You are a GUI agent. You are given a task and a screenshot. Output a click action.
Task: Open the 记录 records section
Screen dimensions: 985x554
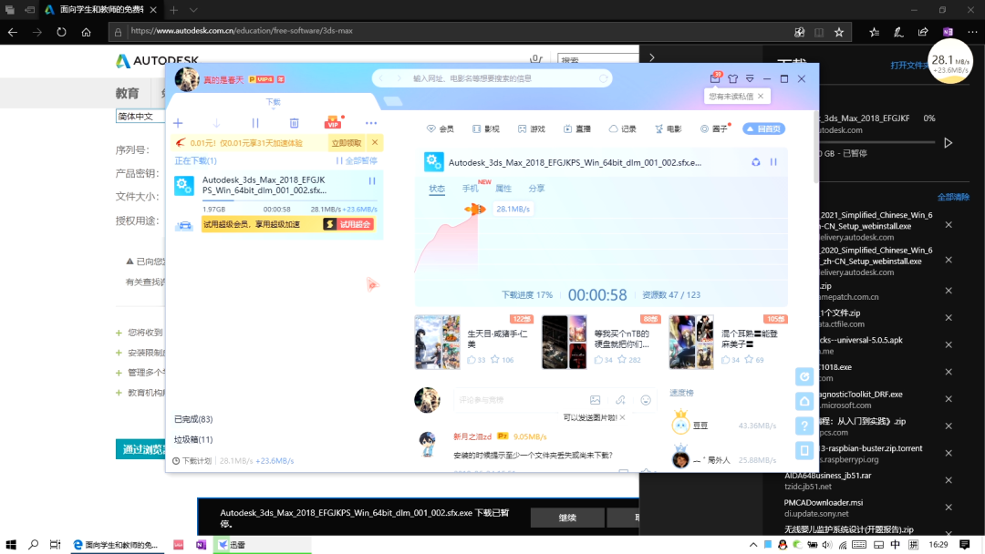[623, 128]
